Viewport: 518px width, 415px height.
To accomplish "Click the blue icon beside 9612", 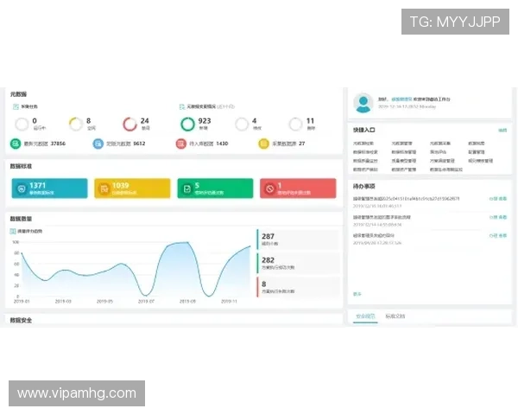I will pyautogui.click(x=98, y=144).
